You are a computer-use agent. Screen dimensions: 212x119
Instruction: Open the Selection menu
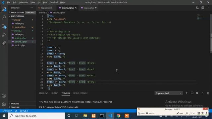click(x=24, y=2)
